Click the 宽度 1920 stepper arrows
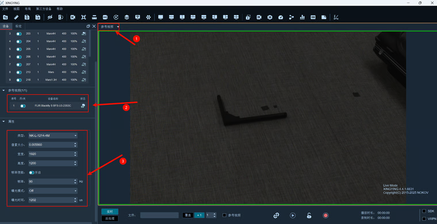437x224 pixels. pos(75,154)
